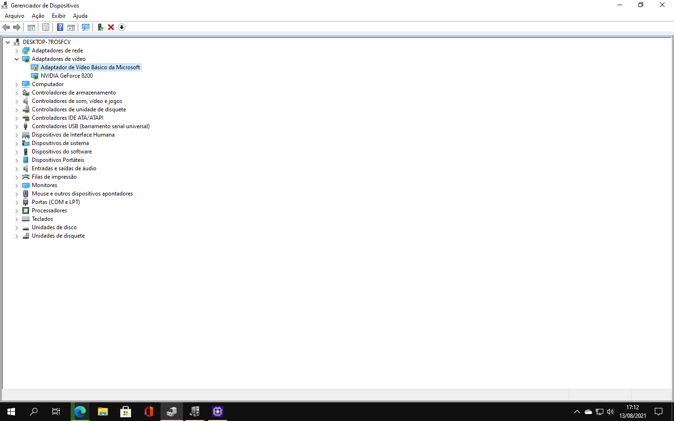
Task: Click the blue Help question mark icon
Action: pyautogui.click(x=60, y=27)
